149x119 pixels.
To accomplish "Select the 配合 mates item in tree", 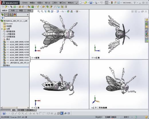I will pyautogui.click(x=8, y=66).
